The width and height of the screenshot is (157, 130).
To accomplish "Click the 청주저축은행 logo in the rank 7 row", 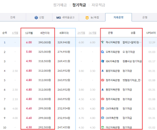I will pos(102,99).
